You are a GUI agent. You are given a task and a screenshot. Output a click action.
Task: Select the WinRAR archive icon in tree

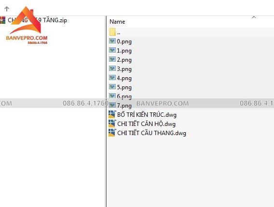point(2,20)
